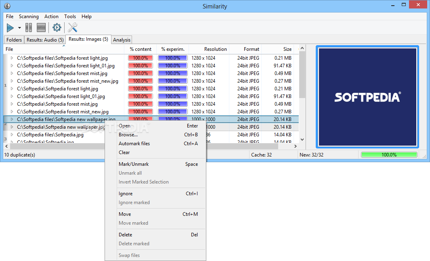The image size is (430, 261).
Task: Choose Ignore in the context menu
Action: tap(155, 194)
